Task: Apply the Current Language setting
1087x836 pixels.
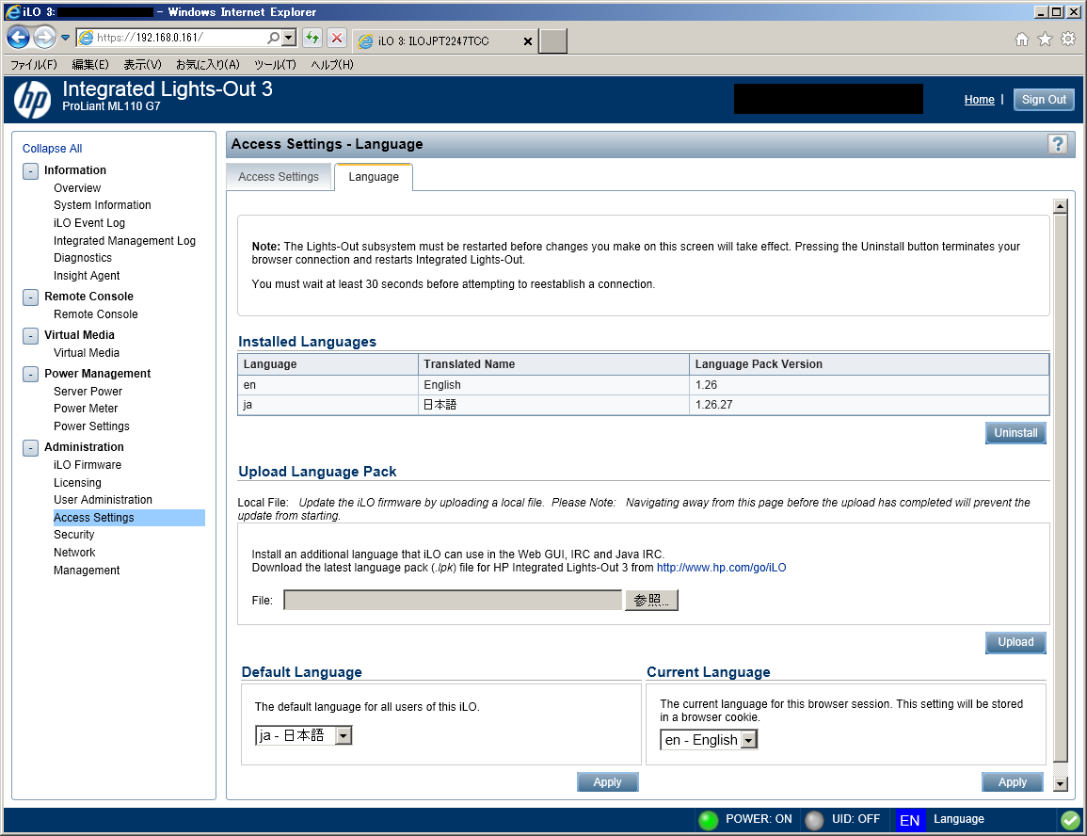Action: (x=1012, y=782)
